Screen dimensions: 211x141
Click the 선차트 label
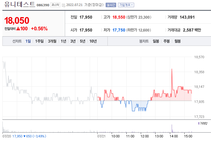[x=17, y=41]
